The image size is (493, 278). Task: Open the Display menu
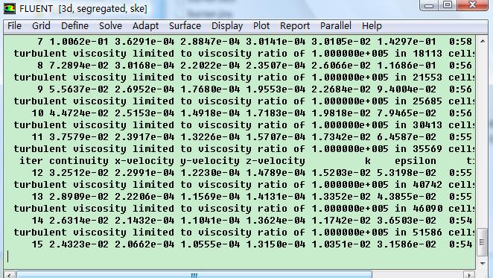(x=227, y=26)
